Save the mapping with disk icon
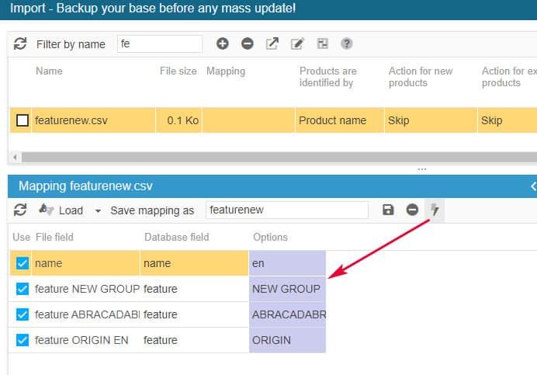This screenshot has width=537, height=375. pos(388,210)
